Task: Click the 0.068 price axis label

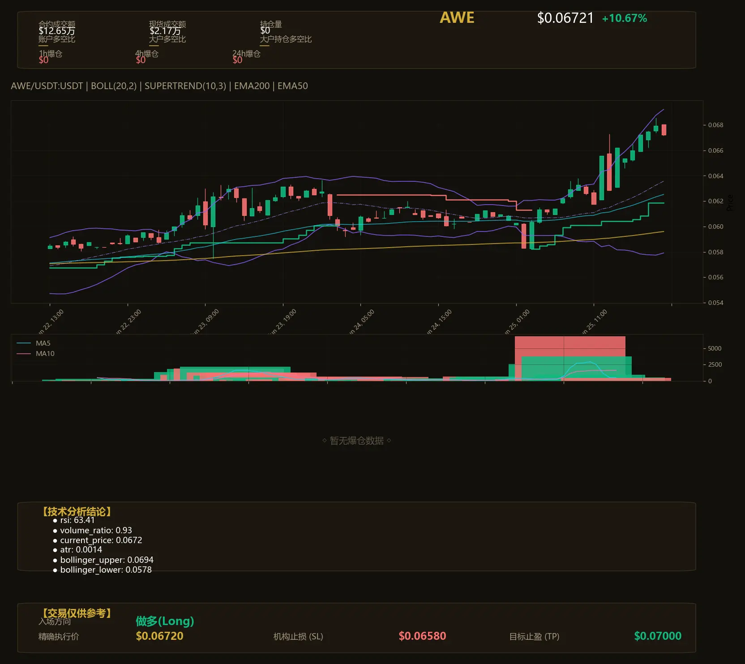Action: tap(715, 125)
